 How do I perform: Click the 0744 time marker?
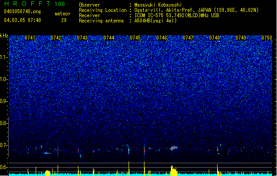(109, 38)
